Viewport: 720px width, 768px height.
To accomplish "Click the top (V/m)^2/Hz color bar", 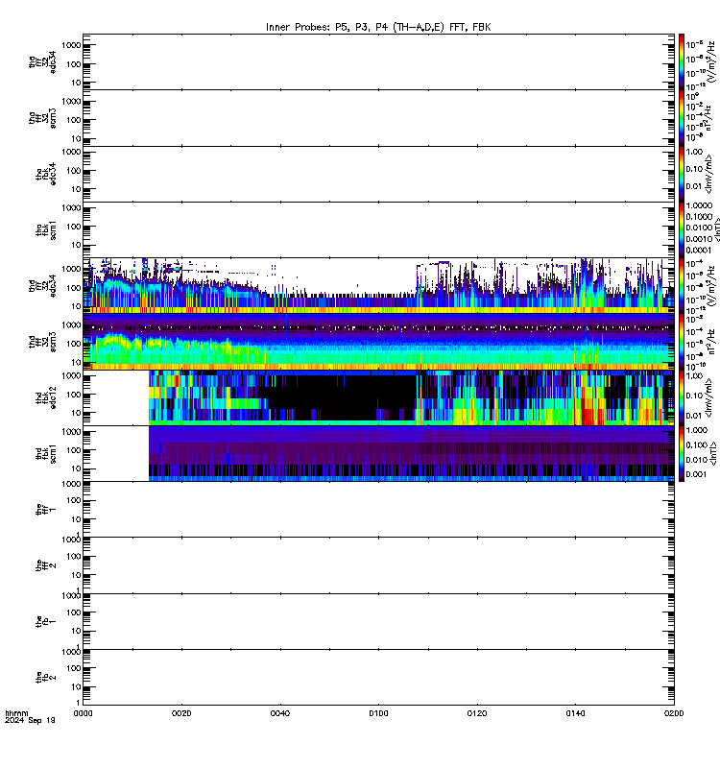I will point(682,61).
